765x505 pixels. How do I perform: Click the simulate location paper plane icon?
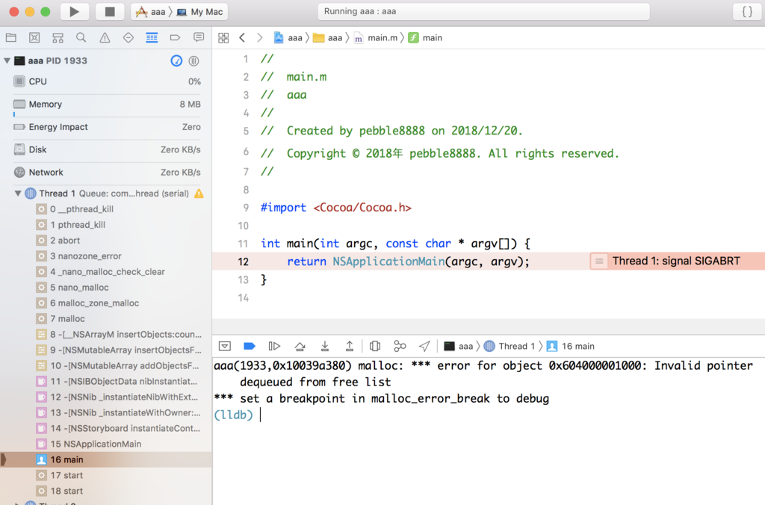click(x=425, y=346)
